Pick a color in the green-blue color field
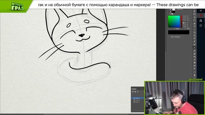This screenshot has width=205, height=115. coord(174,21)
